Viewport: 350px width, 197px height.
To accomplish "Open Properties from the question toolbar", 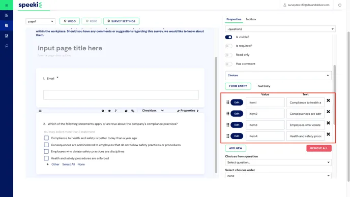I will click(188, 111).
